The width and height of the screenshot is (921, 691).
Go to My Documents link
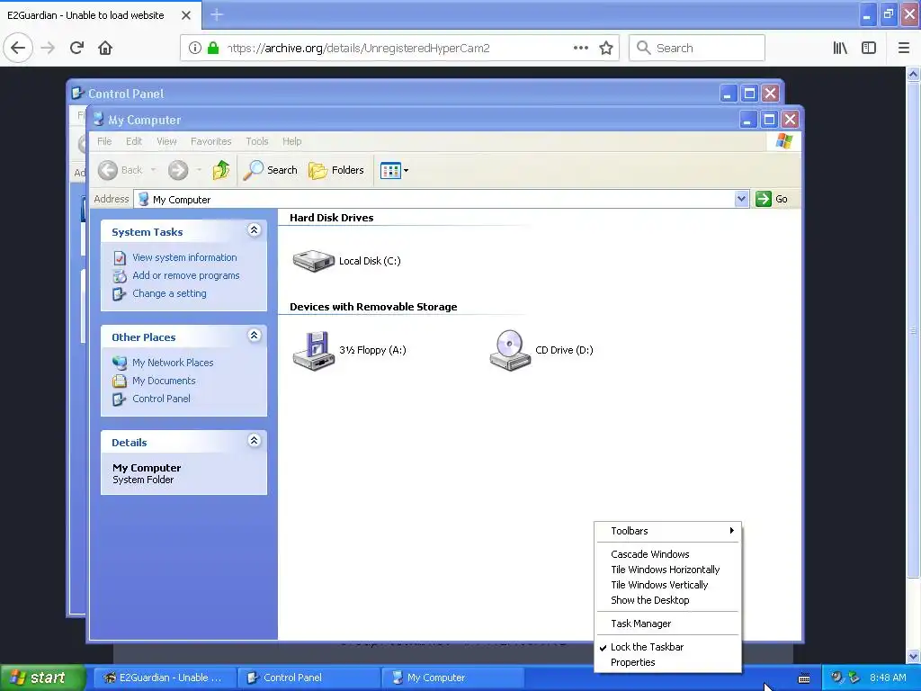[x=164, y=381]
